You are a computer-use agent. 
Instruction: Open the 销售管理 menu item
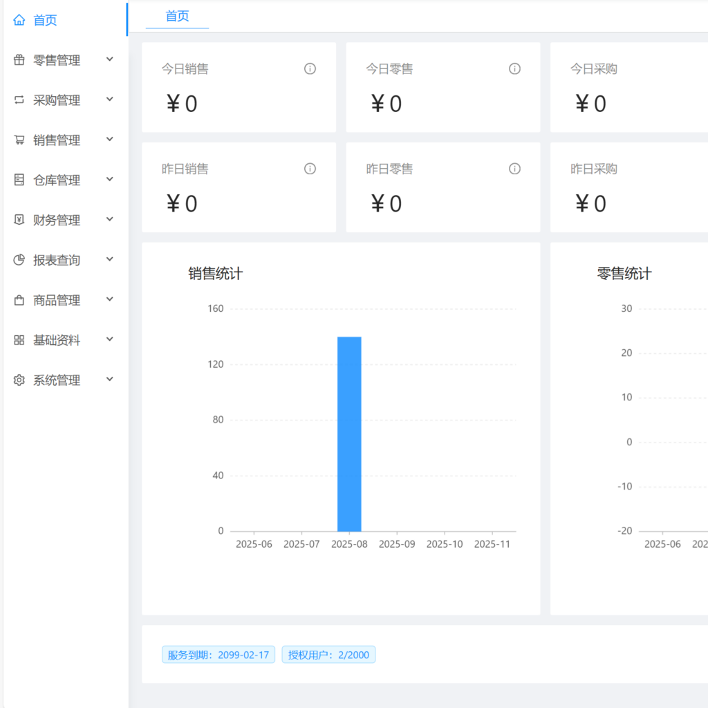point(57,140)
